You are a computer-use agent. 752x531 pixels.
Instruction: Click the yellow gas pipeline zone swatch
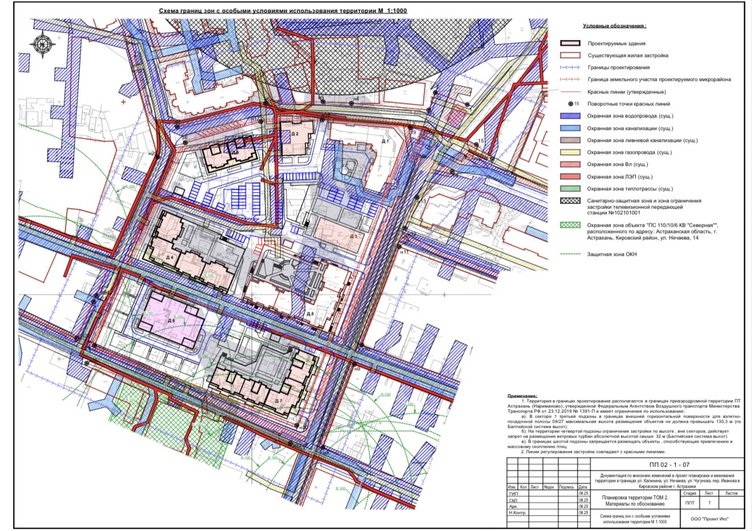570,152
